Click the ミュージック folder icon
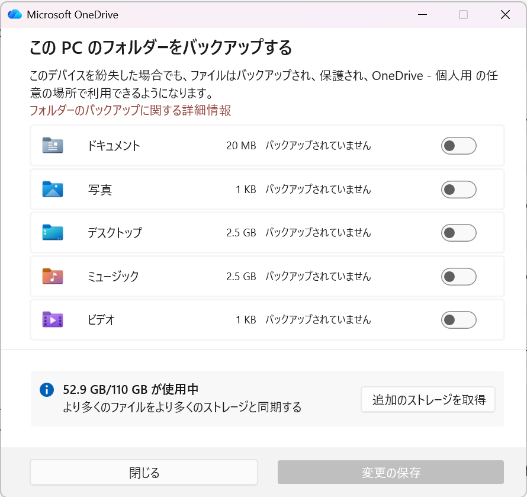Viewport: 527px width, 497px height. point(52,276)
